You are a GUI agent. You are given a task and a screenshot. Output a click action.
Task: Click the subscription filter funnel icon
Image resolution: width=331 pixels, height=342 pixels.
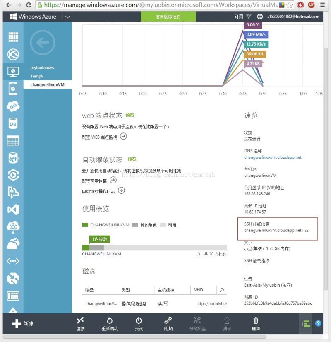[x=249, y=17]
